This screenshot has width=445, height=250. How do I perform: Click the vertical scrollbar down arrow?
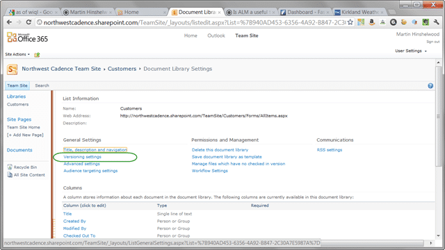[x=439, y=235]
